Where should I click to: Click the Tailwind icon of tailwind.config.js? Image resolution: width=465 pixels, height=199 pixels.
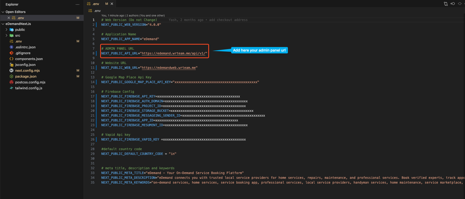pos(11,88)
